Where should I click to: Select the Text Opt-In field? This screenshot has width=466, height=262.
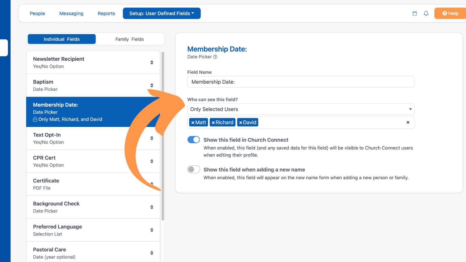pos(93,138)
